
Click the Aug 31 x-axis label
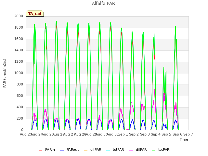point(113,134)
